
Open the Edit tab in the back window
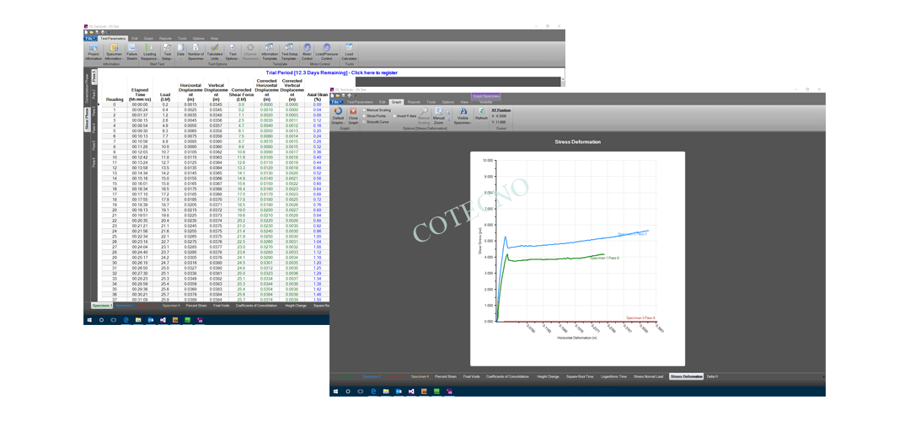click(135, 38)
